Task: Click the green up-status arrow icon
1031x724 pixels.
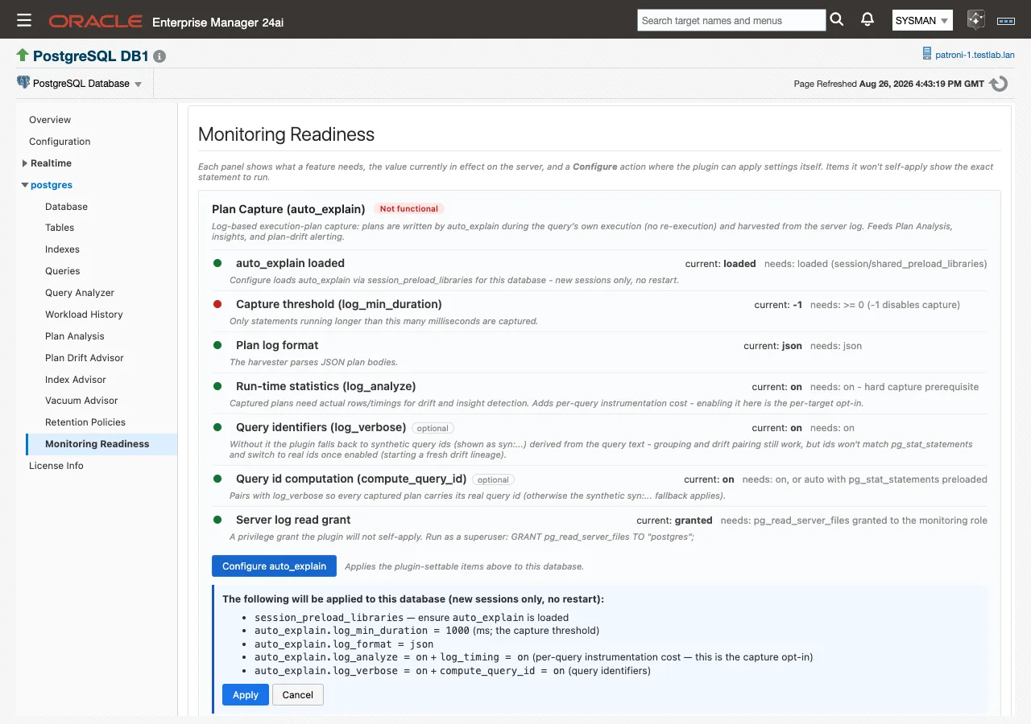Action: (23, 56)
